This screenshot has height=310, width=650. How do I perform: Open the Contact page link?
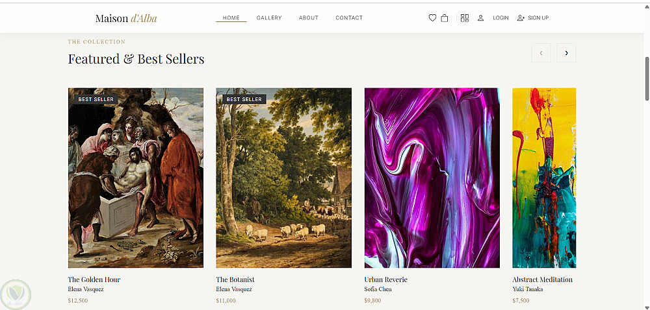coord(349,18)
